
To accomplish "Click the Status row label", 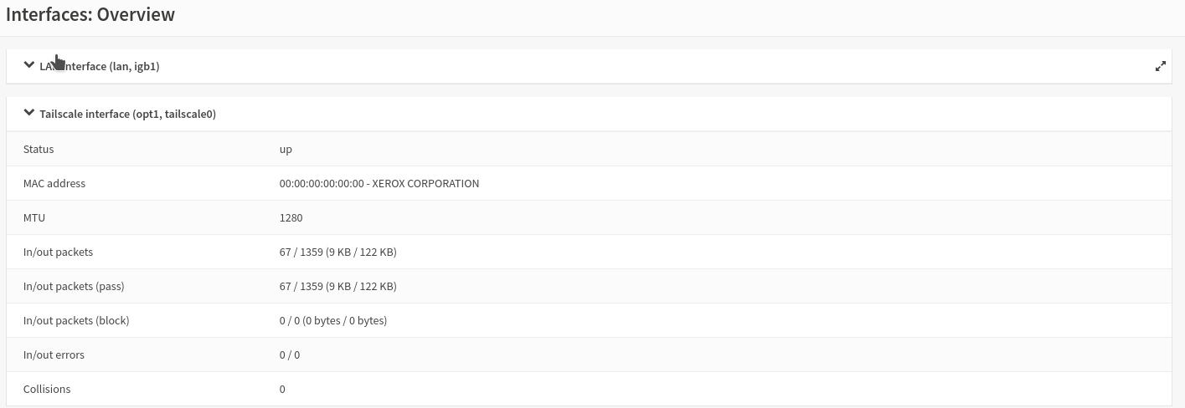I will 39,149.
